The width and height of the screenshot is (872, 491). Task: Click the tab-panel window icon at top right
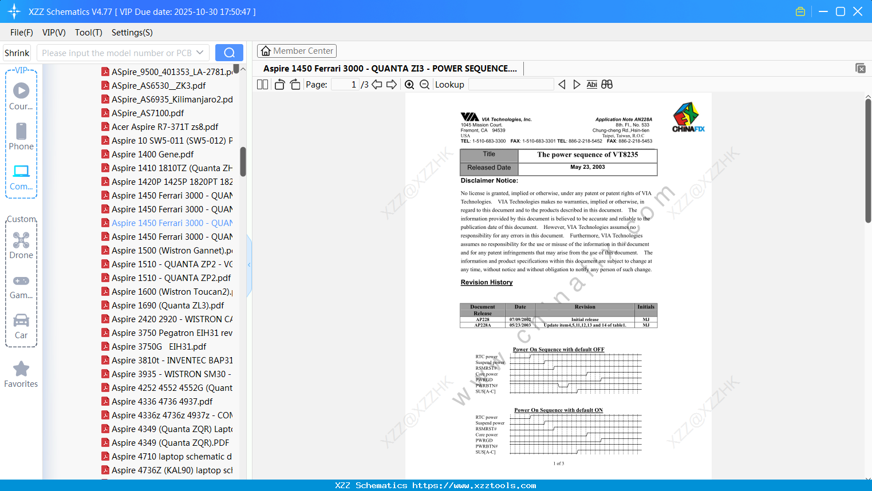(x=861, y=68)
